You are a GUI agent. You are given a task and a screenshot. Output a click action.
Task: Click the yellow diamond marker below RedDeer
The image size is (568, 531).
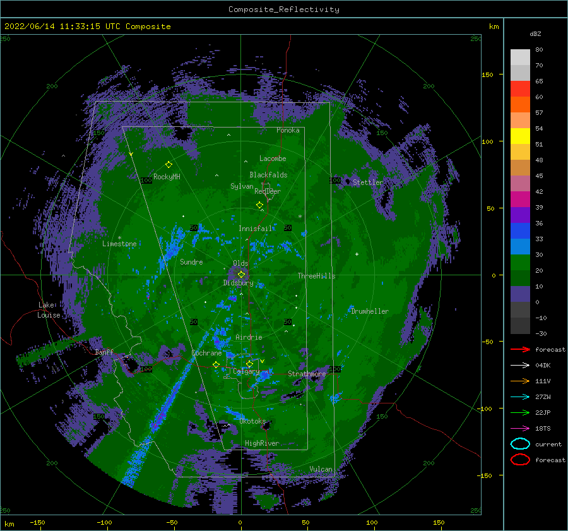click(x=259, y=205)
